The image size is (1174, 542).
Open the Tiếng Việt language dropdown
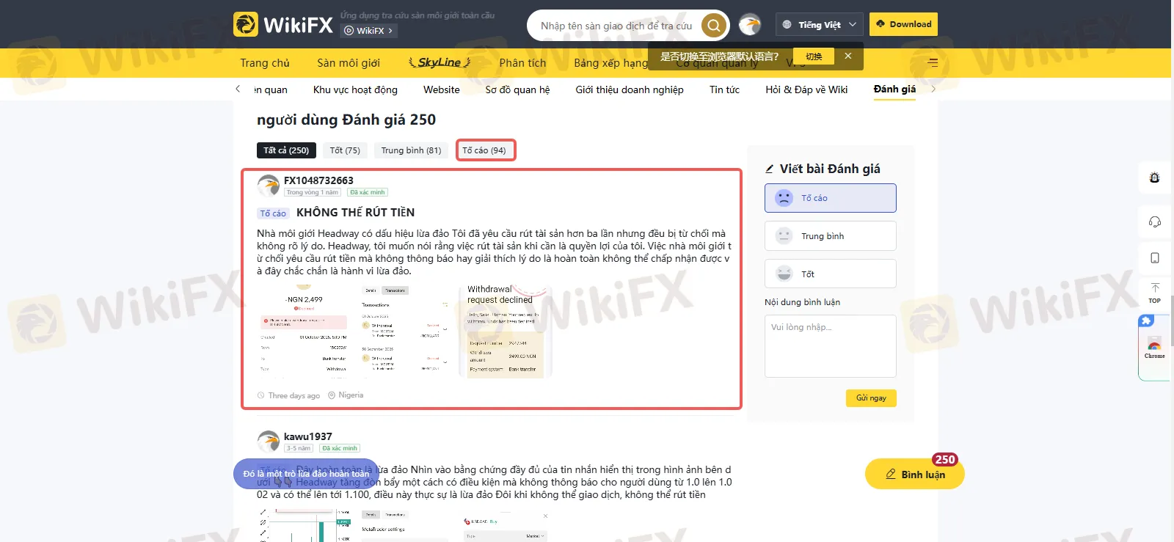tap(819, 25)
